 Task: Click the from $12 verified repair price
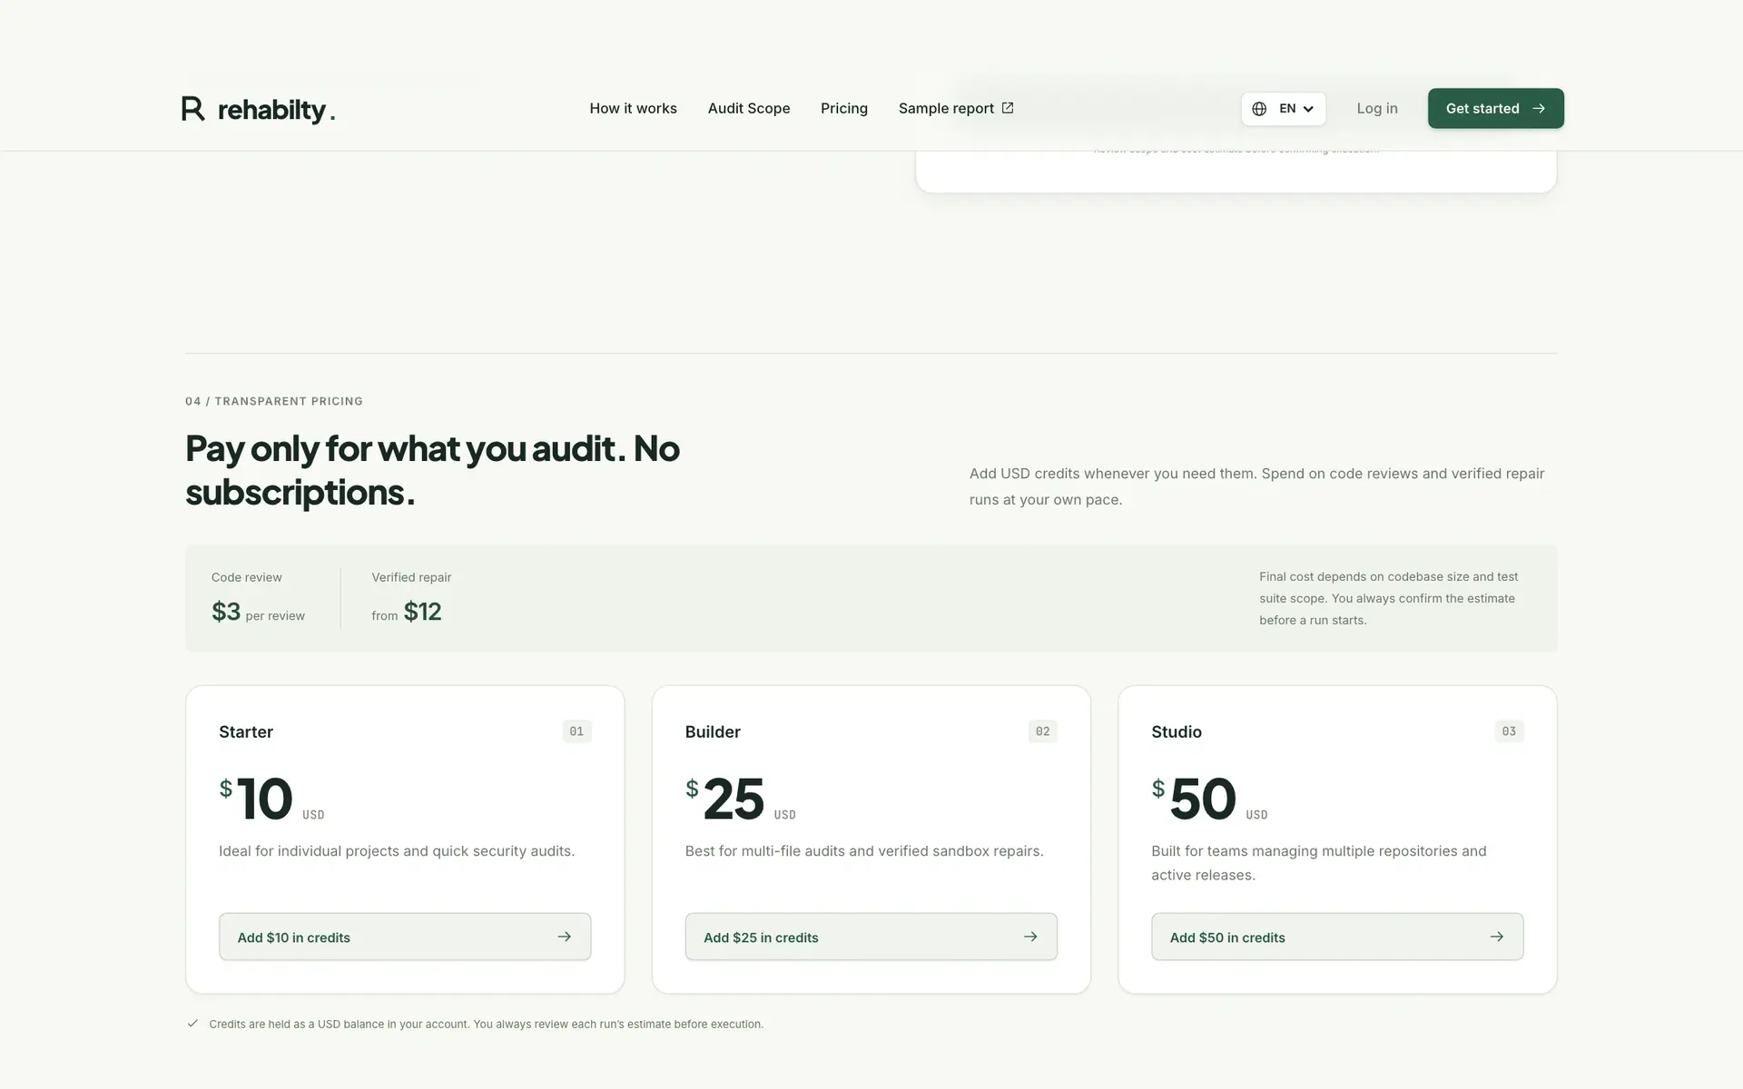pyautogui.click(x=406, y=612)
